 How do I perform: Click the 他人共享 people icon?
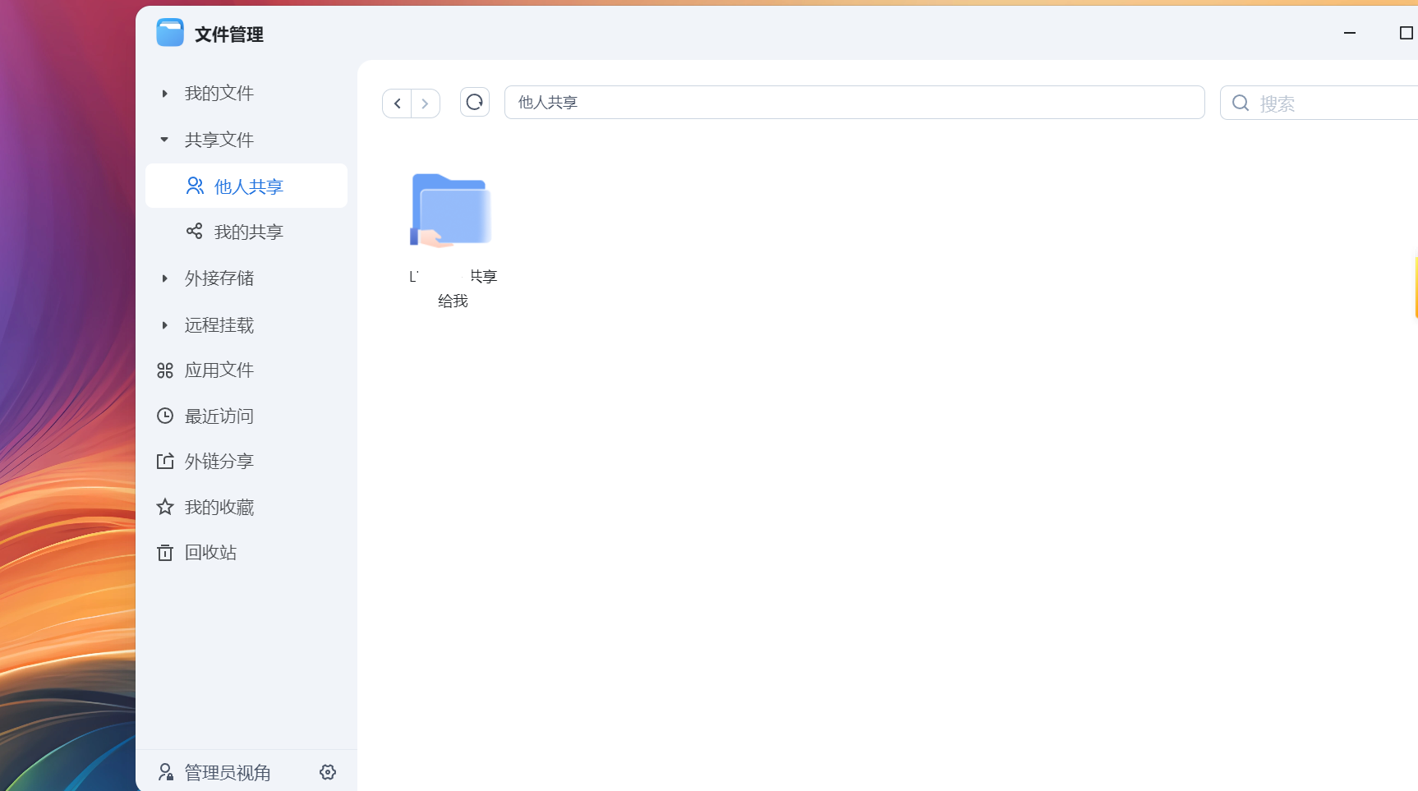195,186
